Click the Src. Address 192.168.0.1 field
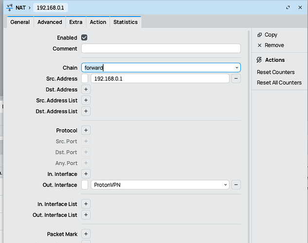 tap(160, 78)
